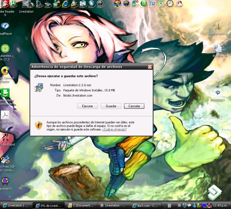Click the Guardar button
Screen dimensions: 231x209
pos(111,106)
